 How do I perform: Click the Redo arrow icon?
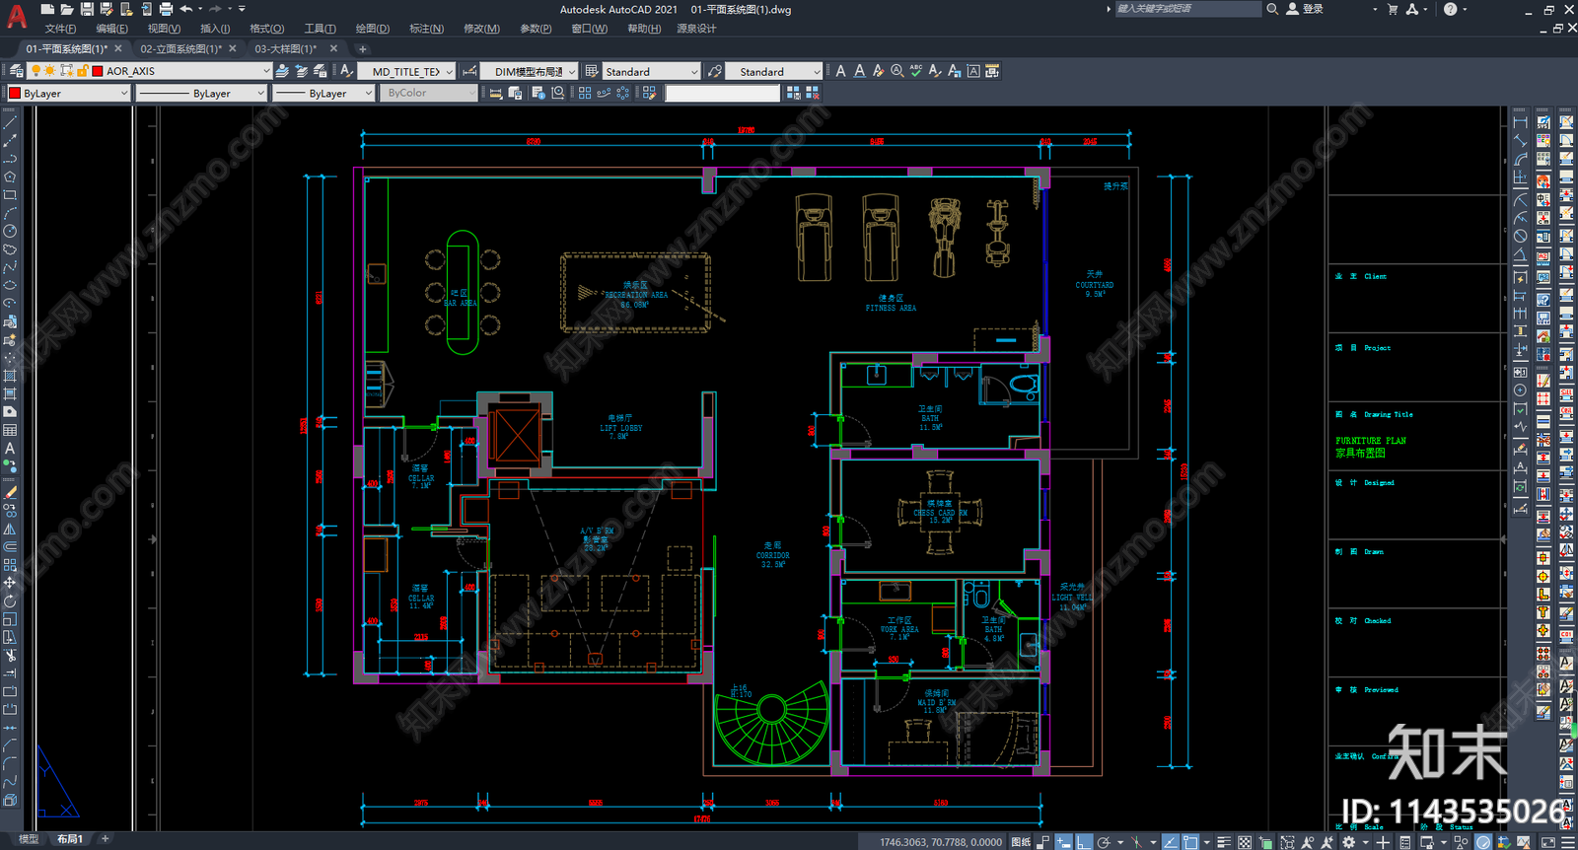[x=215, y=9]
